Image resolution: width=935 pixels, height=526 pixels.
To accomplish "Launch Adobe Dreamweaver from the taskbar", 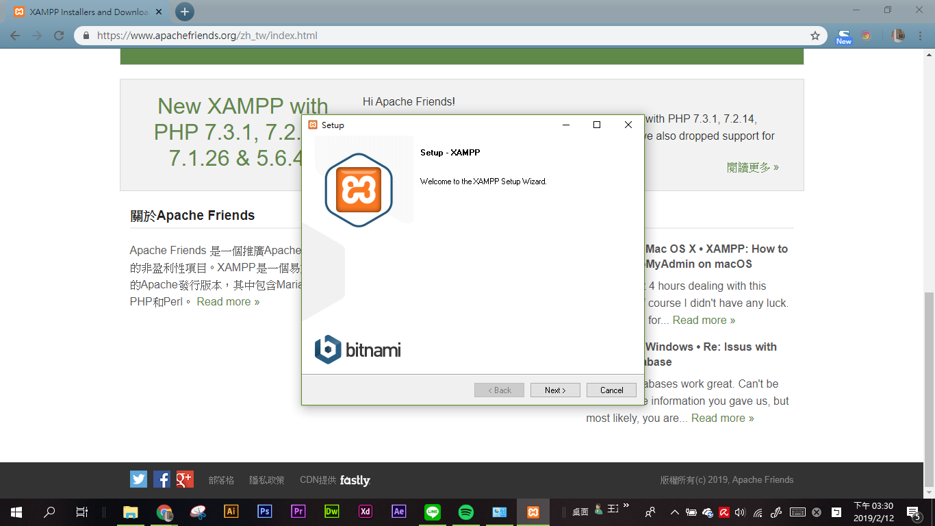I will tap(332, 512).
